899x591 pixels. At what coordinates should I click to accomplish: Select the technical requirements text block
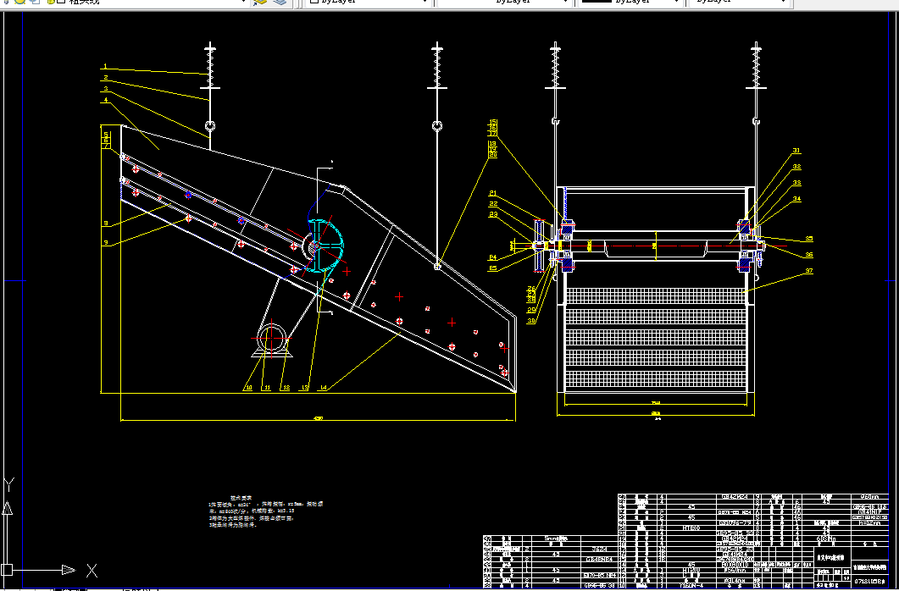[266, 511]
